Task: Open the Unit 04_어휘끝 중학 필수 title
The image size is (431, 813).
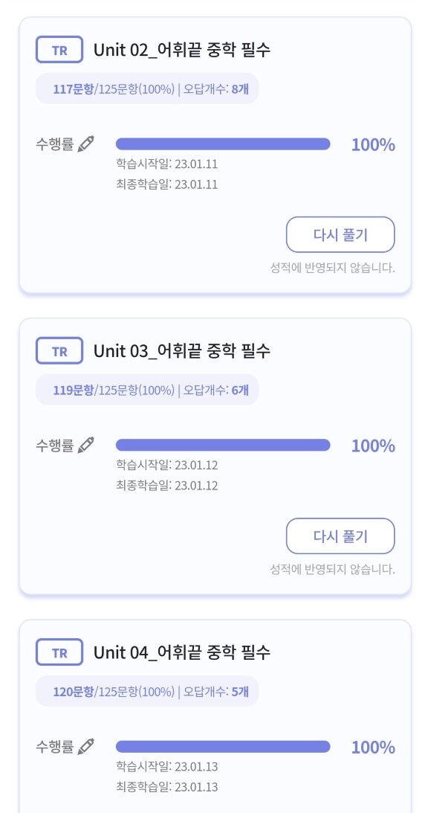Action: (x=182, y=652)
